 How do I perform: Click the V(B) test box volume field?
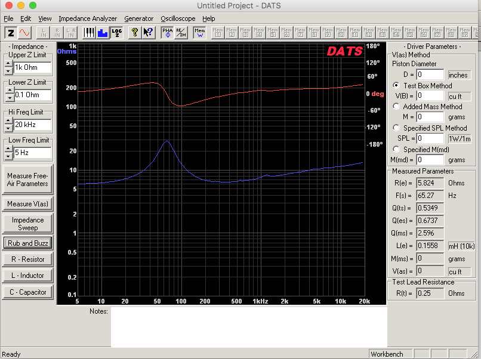[430, 96]
